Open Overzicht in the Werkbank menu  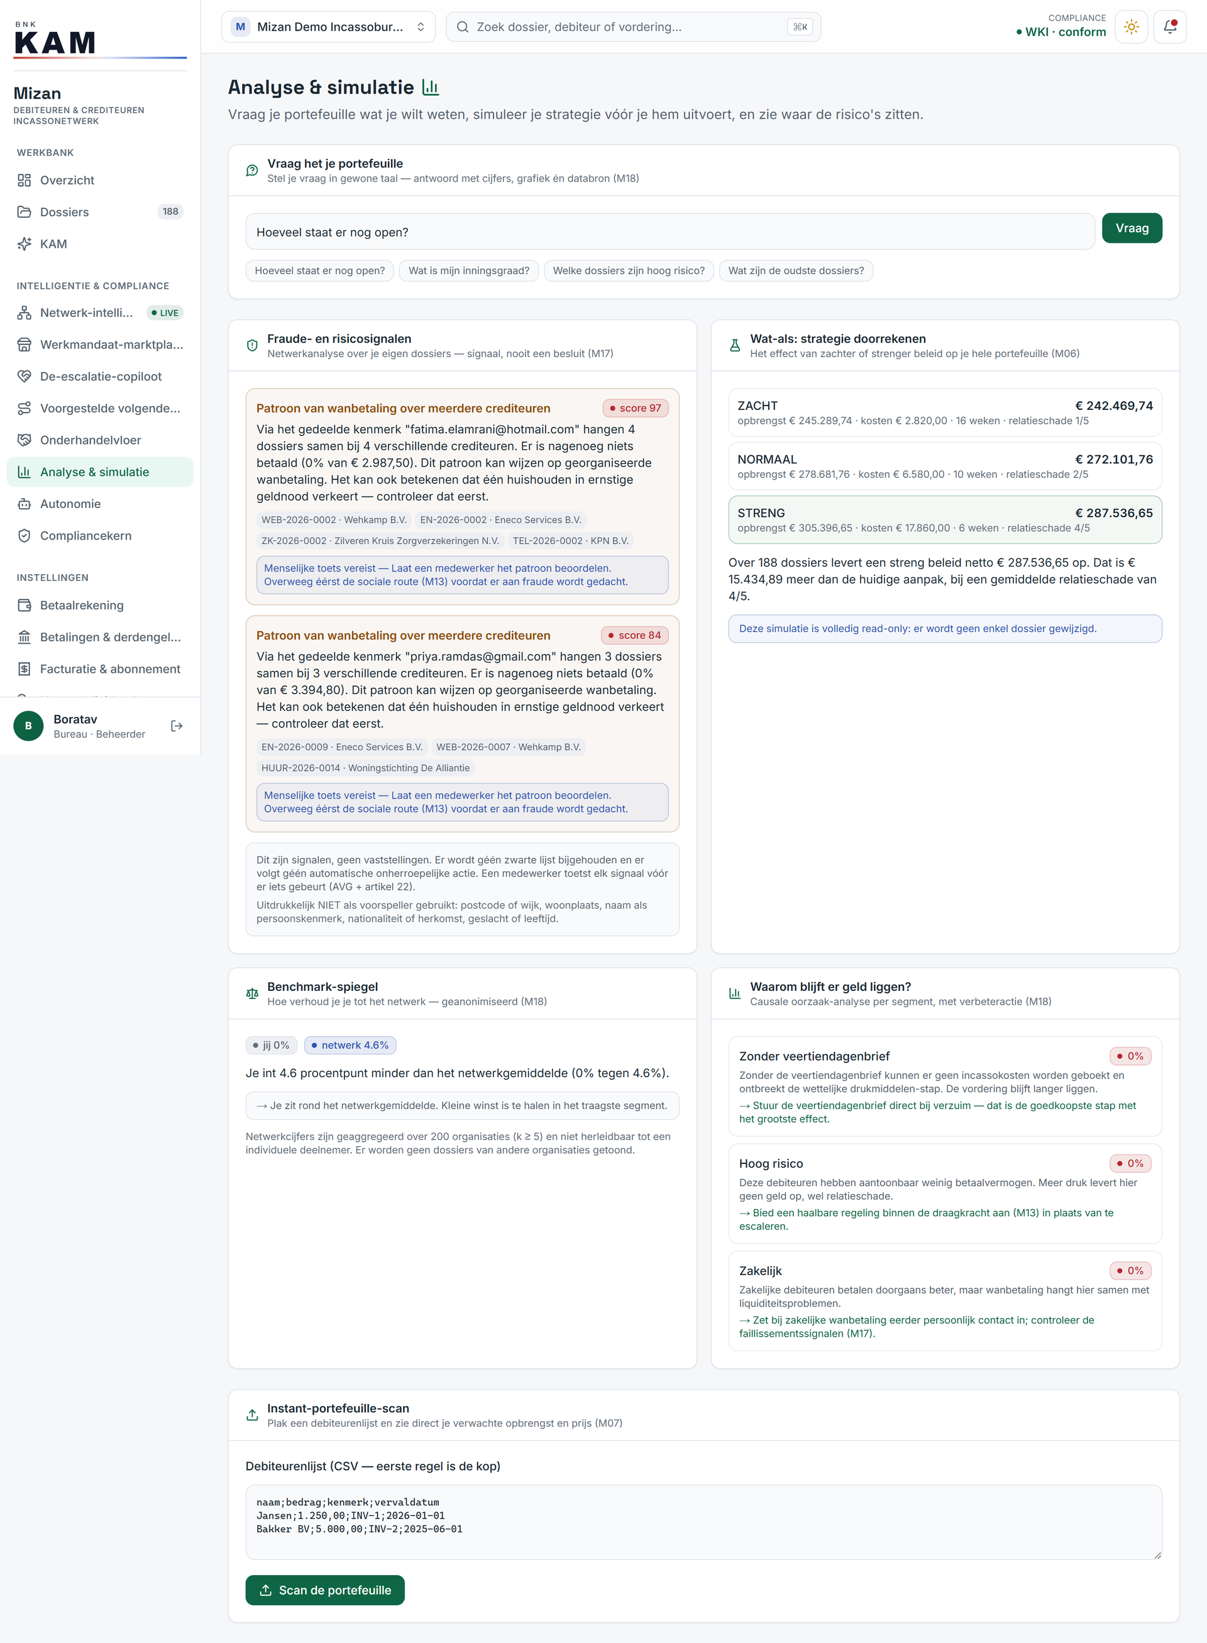pyautogui.click(x=100, y=180)
